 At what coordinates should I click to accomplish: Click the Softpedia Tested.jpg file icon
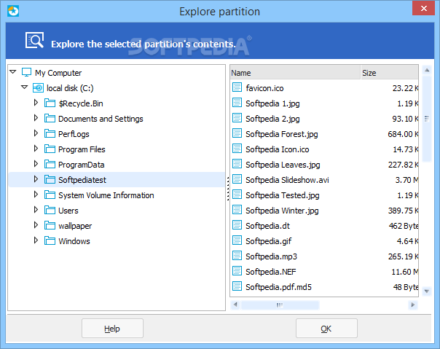[x=237, y=195]
